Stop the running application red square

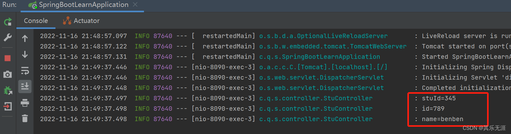click(8, 58)
